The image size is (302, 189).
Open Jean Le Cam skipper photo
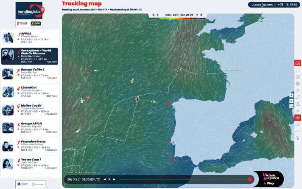click(8, 164)
